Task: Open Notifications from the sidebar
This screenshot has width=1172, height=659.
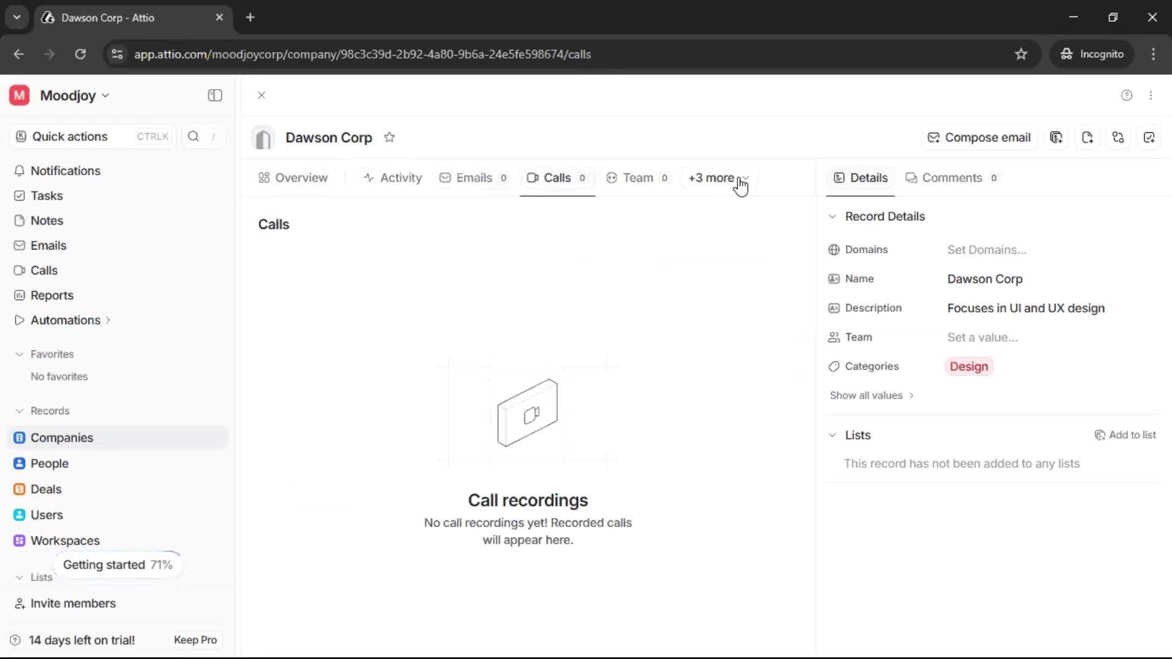Action: (67, 171)
